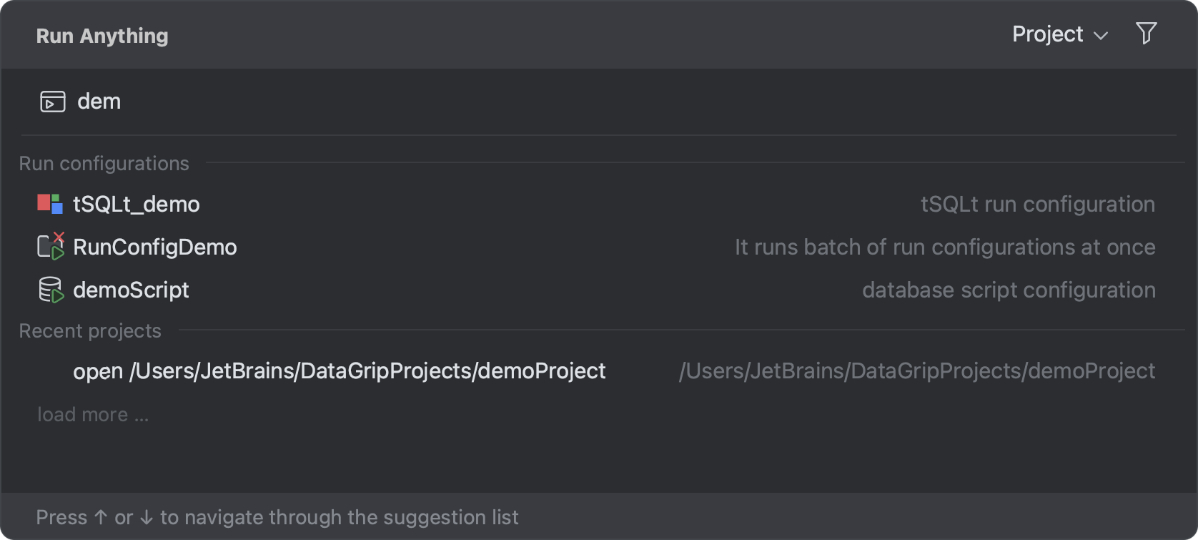This screenshot has height=540, width=1198.
Task: Open the filter funnel icon
Action: 1147,33
